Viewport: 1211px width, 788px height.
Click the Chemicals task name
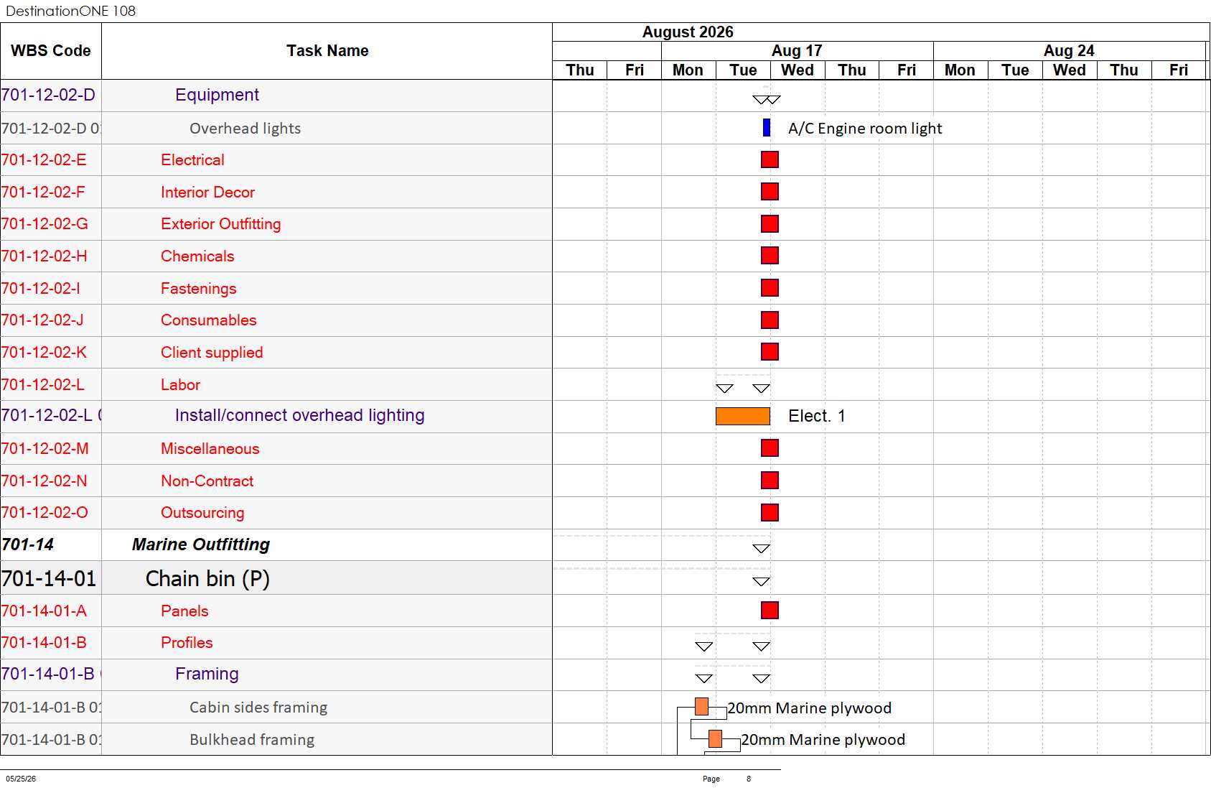coord(197,256)
